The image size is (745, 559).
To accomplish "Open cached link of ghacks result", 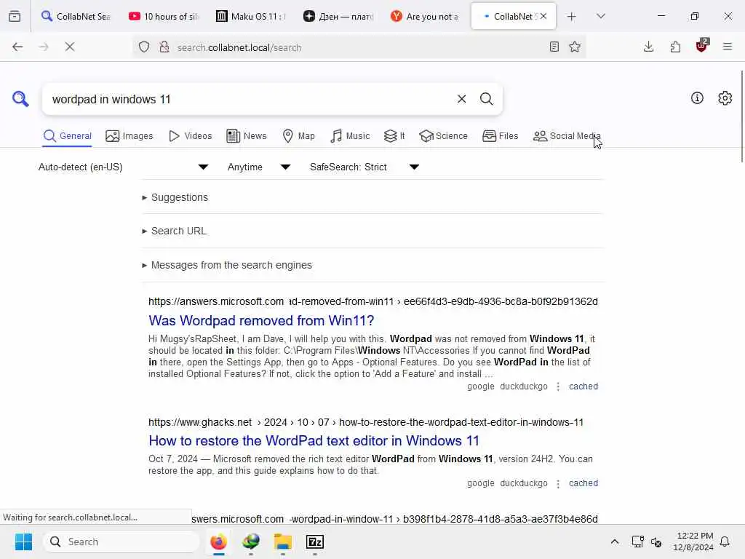I will 583,483.
